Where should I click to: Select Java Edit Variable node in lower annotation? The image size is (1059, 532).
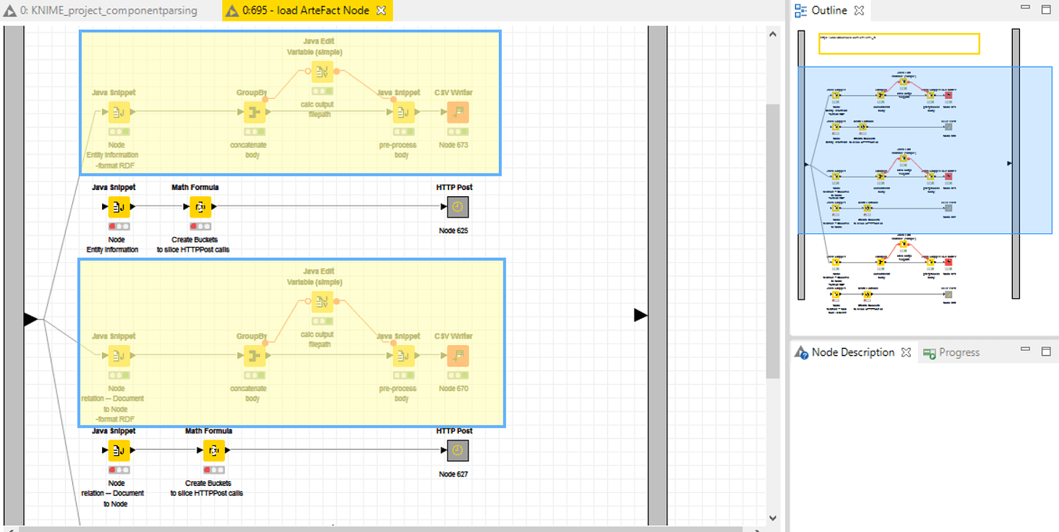tap(322, 302)
